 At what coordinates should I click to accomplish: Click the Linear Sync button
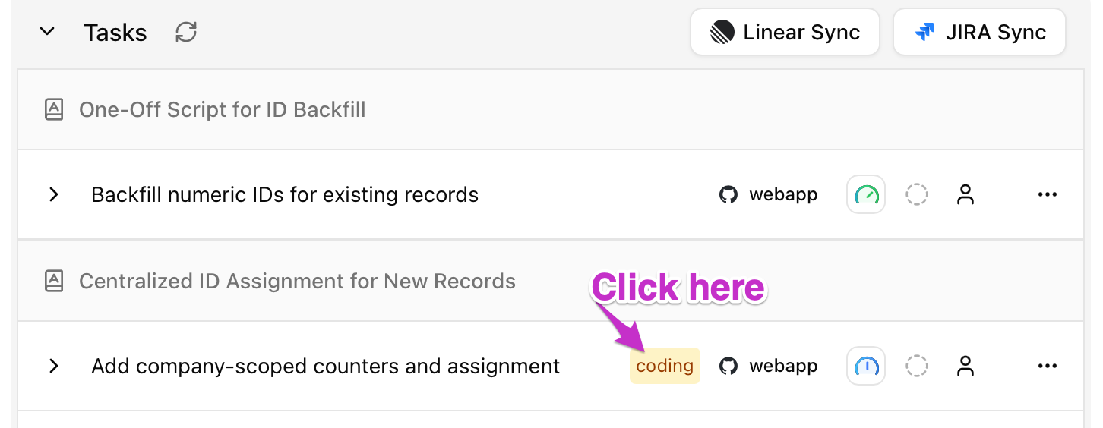click(x=785, y=33)
